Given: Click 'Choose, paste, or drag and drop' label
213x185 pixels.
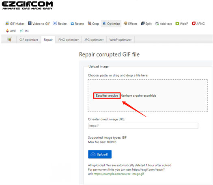Looking at the screenshot, I should (118, 75).
